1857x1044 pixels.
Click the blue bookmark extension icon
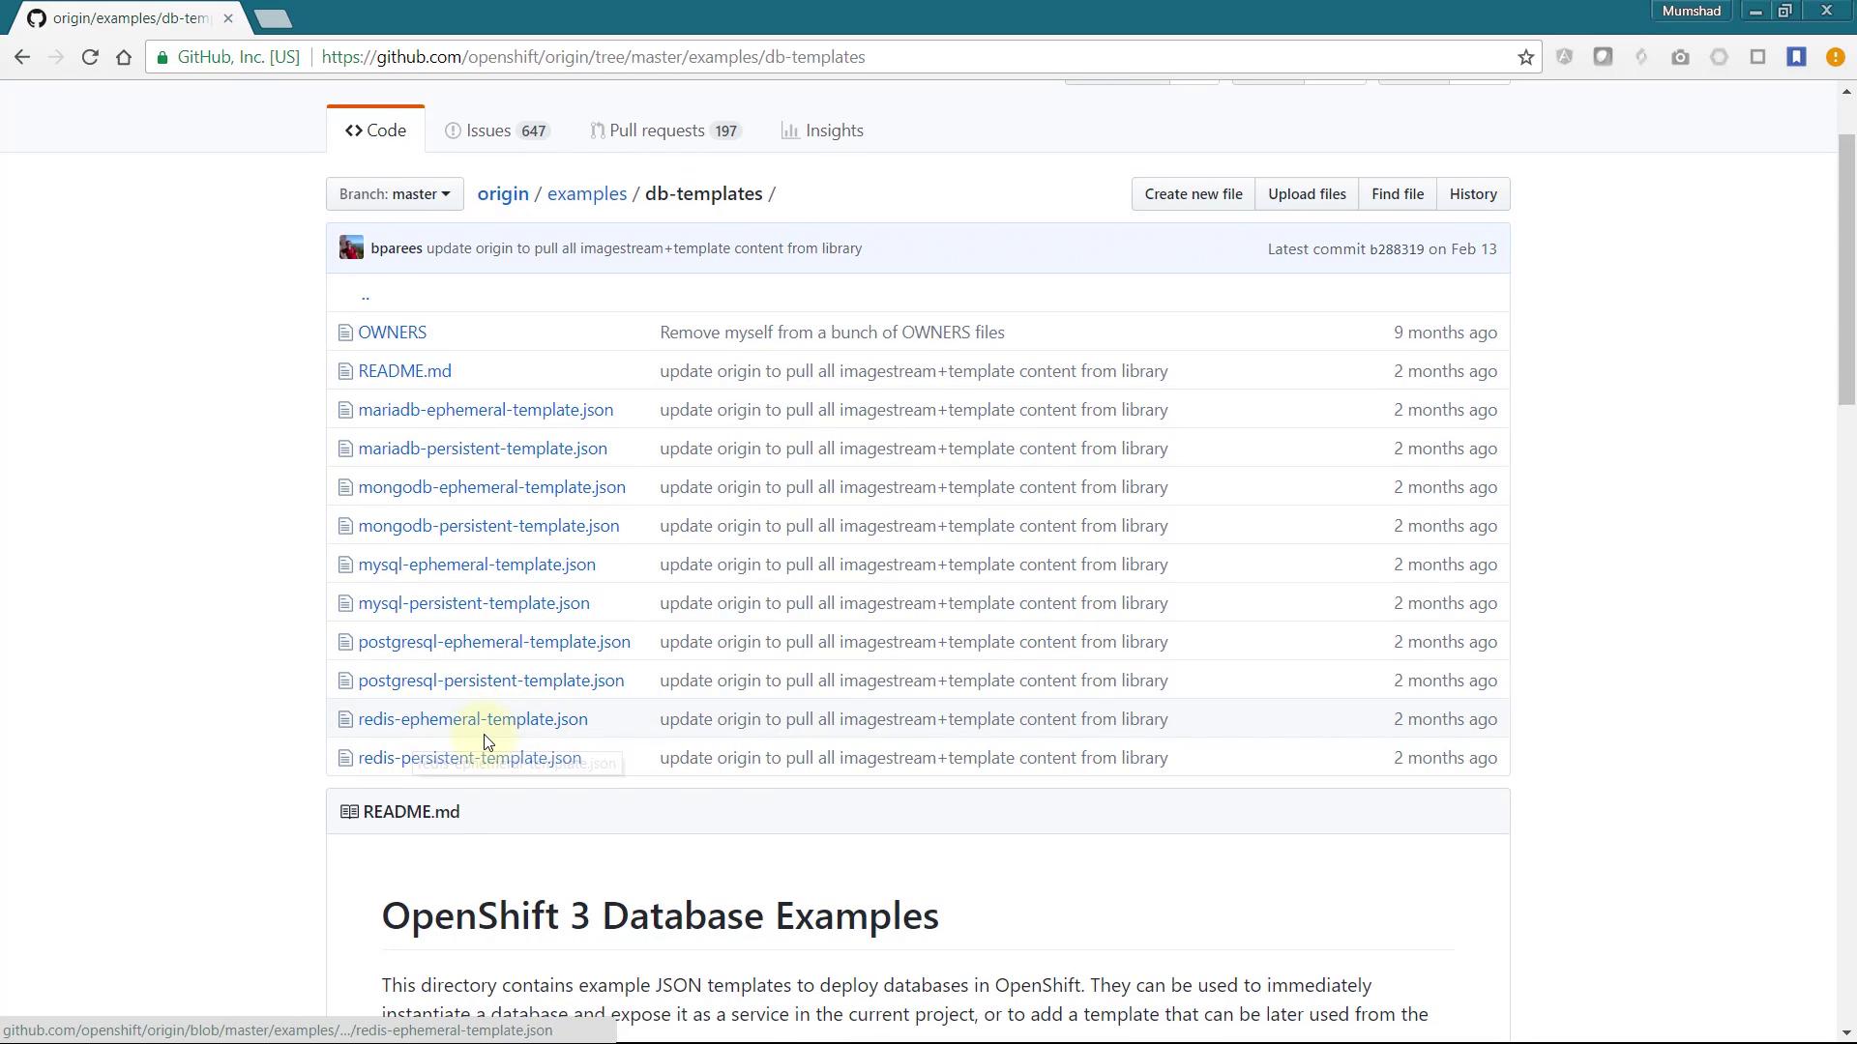tap(1796, 57)
